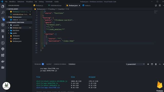Close firebase.json in open editors list
The height and width of the screenshot is (92, 164).
tap(9, 17)
